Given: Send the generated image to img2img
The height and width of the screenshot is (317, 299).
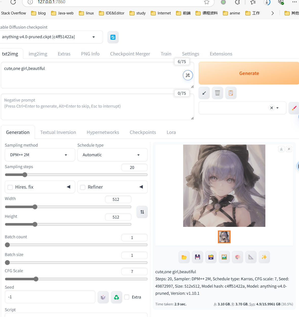Looking at the screenshot, I should (x=224, y=257).
